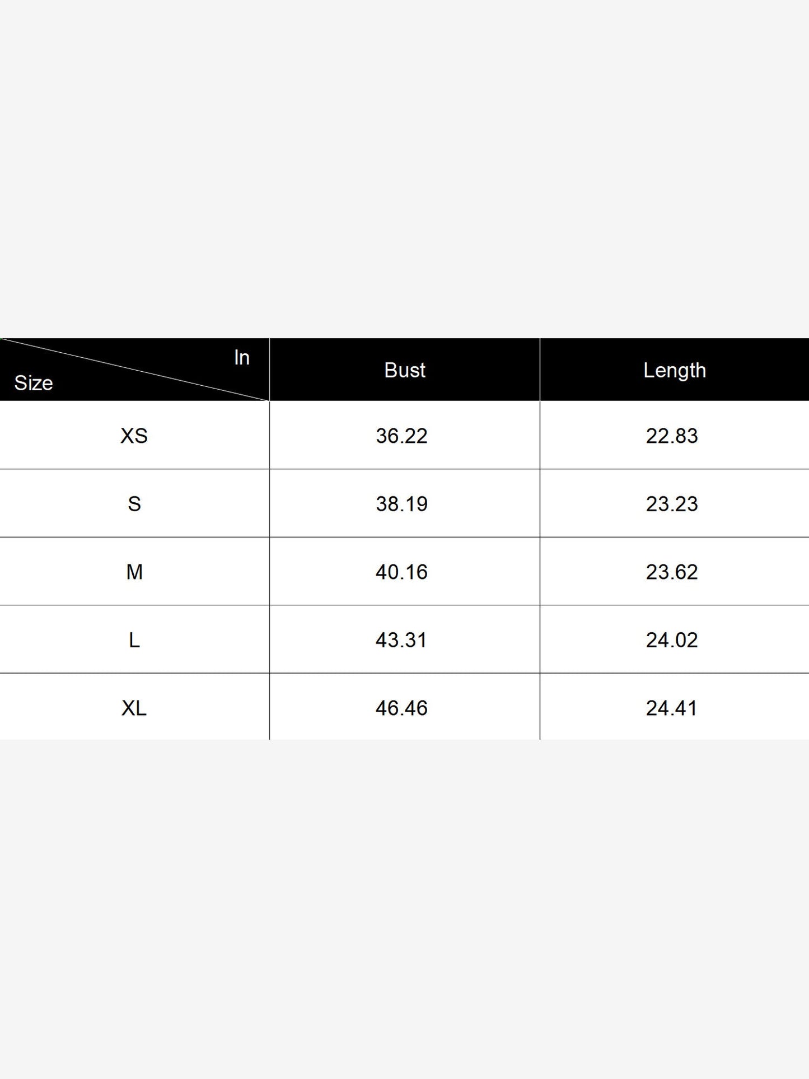
Task: Click the 24.02 length value
Action: 672,640
